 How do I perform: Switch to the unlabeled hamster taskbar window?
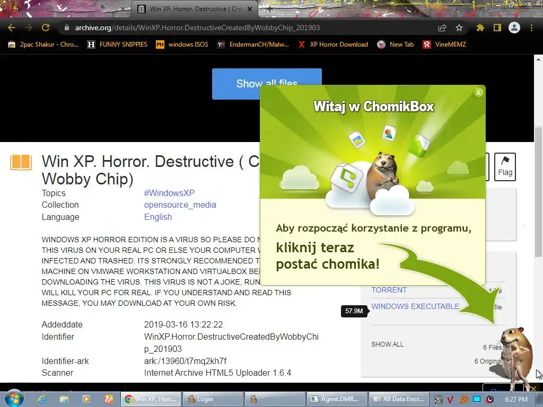pyautogui.click(x=275, y=399)
